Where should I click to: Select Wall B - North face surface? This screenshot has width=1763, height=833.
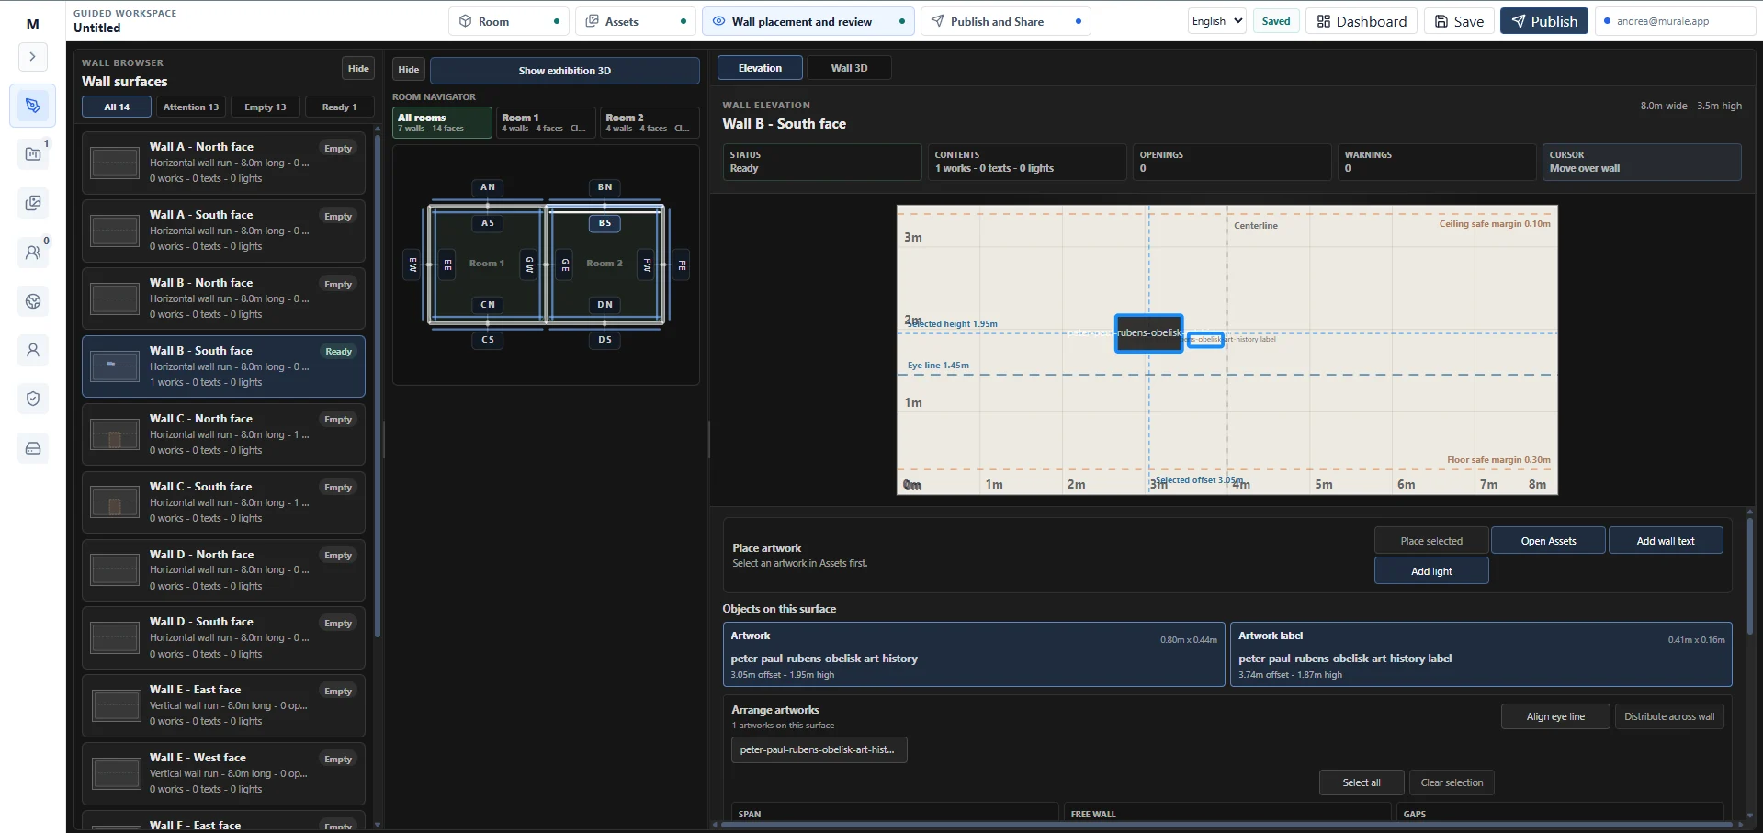(x=223, y=298)
